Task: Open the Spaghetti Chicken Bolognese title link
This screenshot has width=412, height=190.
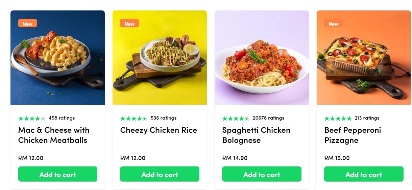Action: pyautogui.click(x=256, y=135)
